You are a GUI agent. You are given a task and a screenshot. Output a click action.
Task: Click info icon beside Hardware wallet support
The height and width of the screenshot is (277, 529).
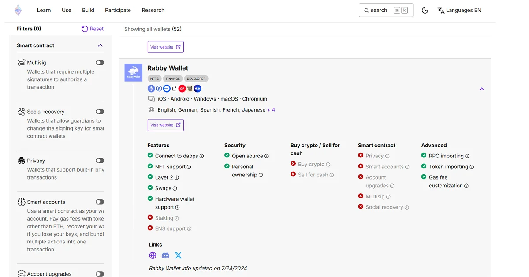tap(178, 207)
